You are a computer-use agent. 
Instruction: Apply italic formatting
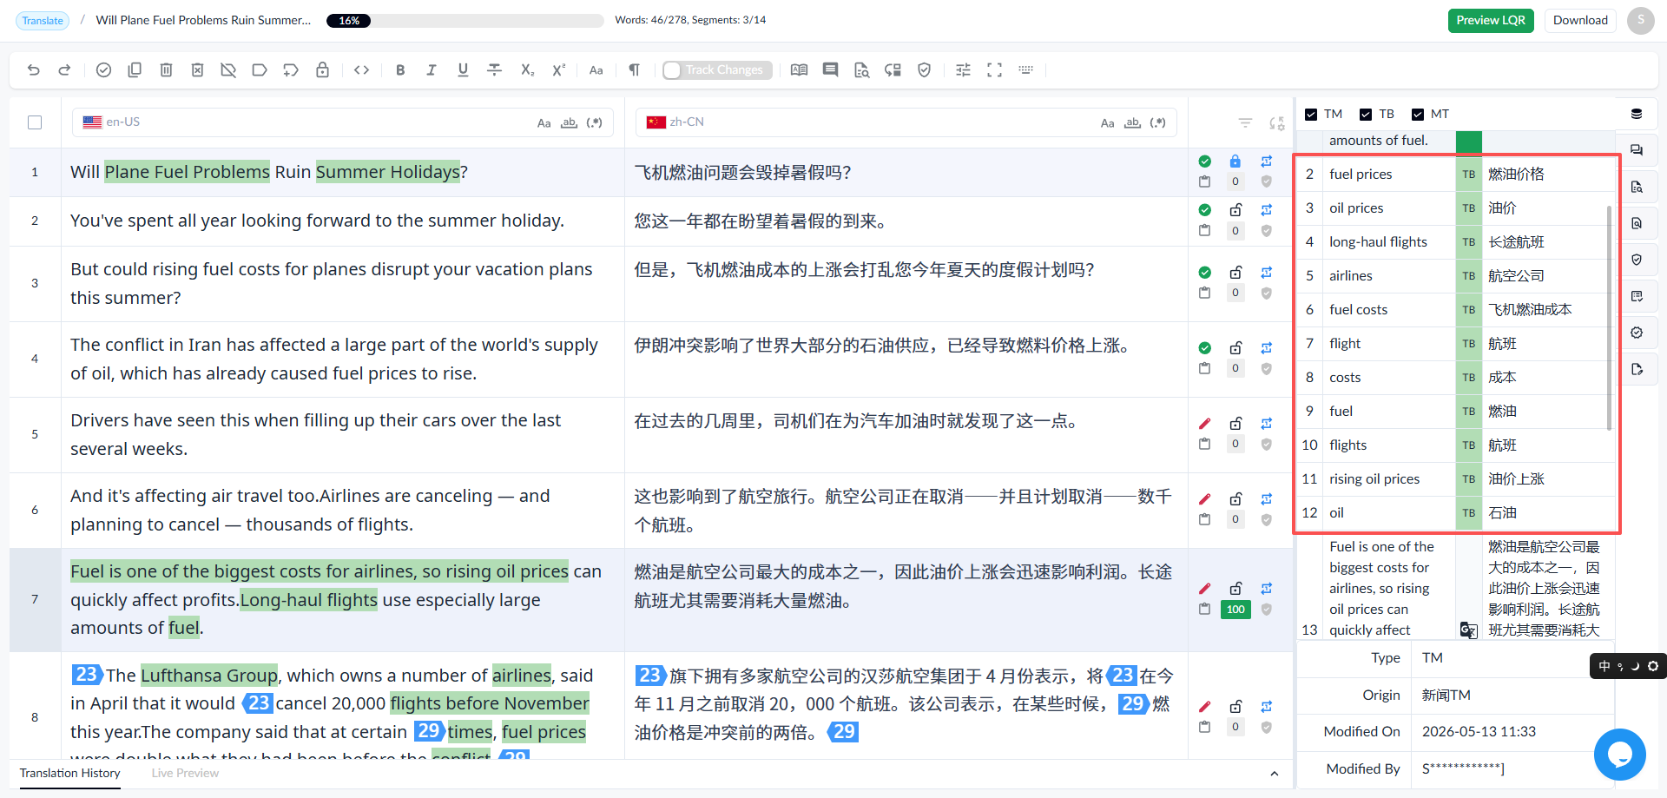[432, 70]
